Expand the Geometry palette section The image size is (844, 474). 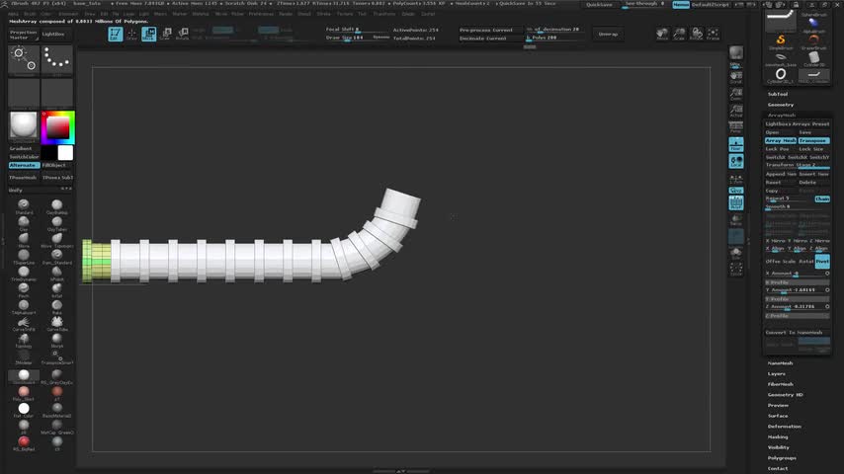pos(781,105)
